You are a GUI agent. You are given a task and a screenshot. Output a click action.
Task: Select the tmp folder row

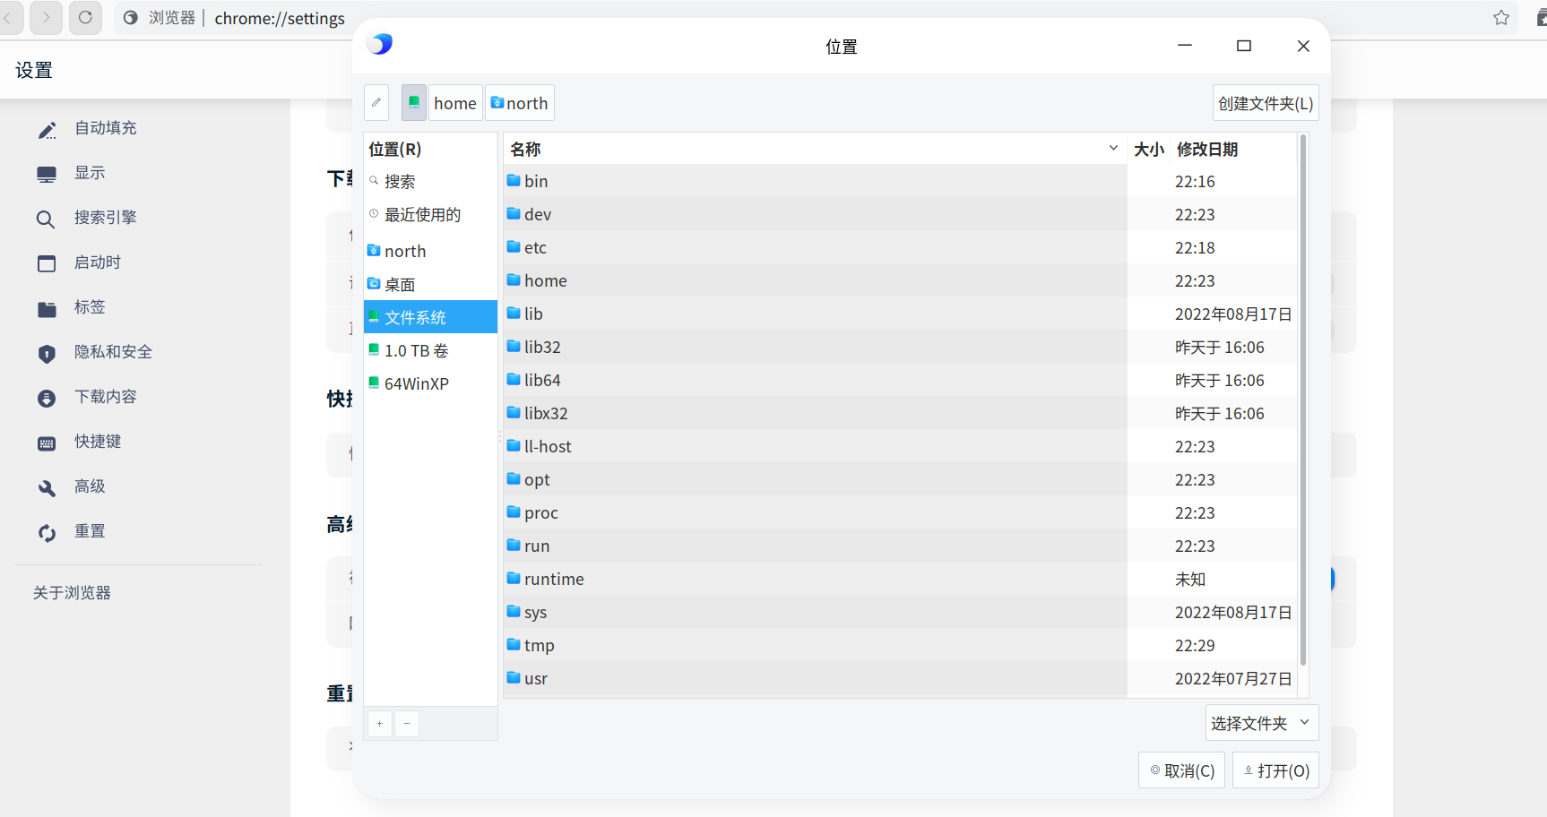click(x=901, y=645)
